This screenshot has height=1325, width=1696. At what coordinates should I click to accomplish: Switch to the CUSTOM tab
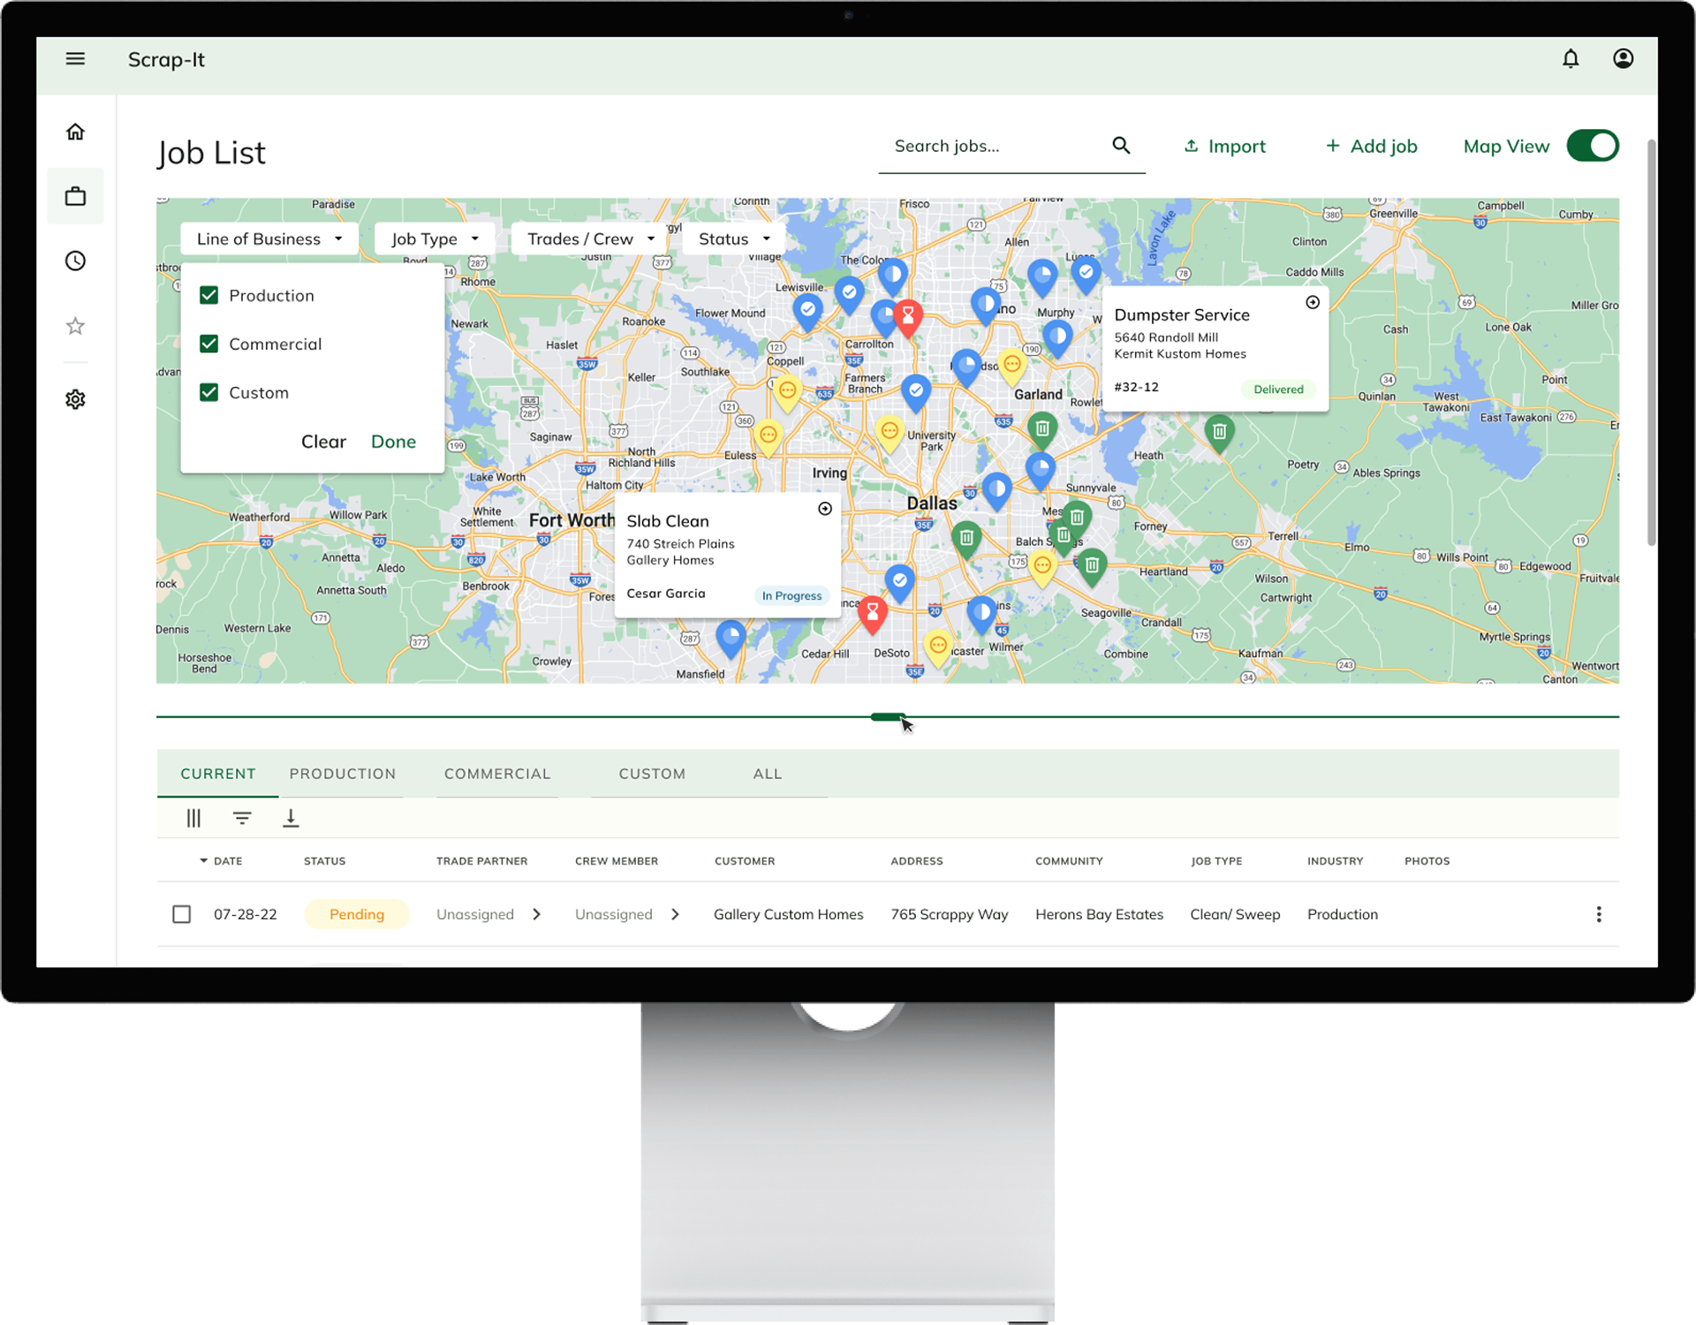(x=652, y=774)
